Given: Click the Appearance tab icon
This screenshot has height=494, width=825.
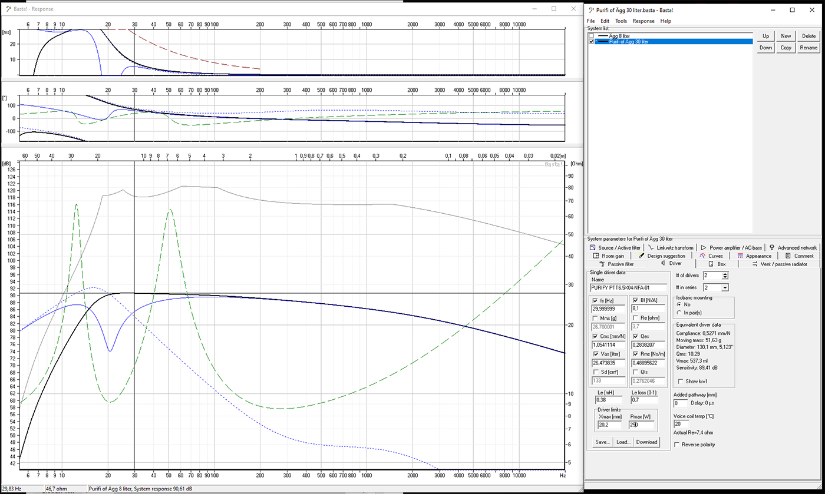Looking at the screenshot, I should [x=740, y=256].
